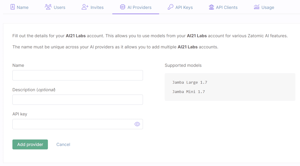300x166 pixels.
Task: Open the Name tab
Action: 19,7
